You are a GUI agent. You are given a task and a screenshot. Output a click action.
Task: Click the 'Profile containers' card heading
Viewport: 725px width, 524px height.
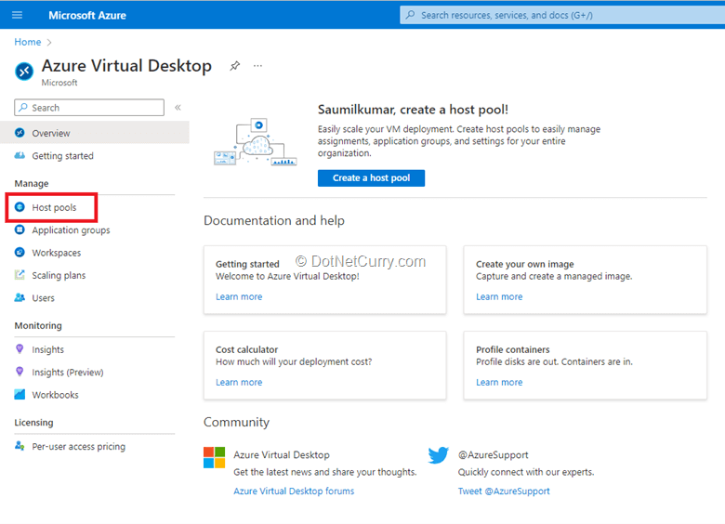click(x=513, y=349)
